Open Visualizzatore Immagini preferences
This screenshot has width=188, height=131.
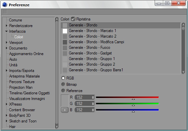[27, 99]
